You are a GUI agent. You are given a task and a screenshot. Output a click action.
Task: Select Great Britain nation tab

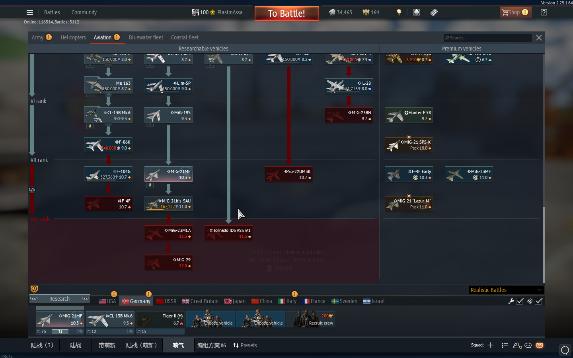201,301
